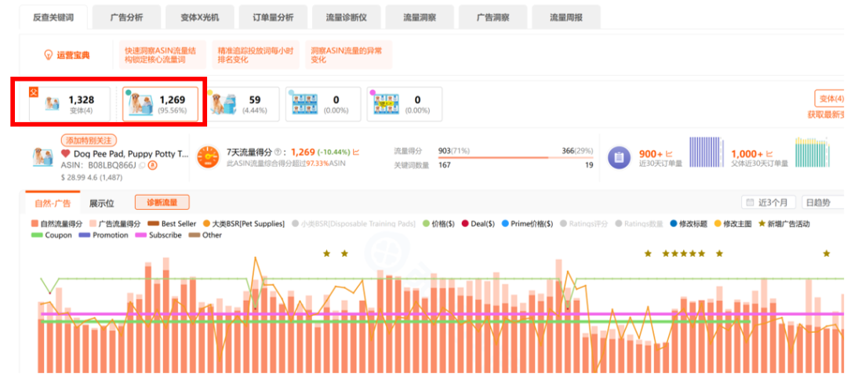This screenshot has height=376, width=847.
Task: Toggle the Coupon legend series
Action: coord(51,235)
